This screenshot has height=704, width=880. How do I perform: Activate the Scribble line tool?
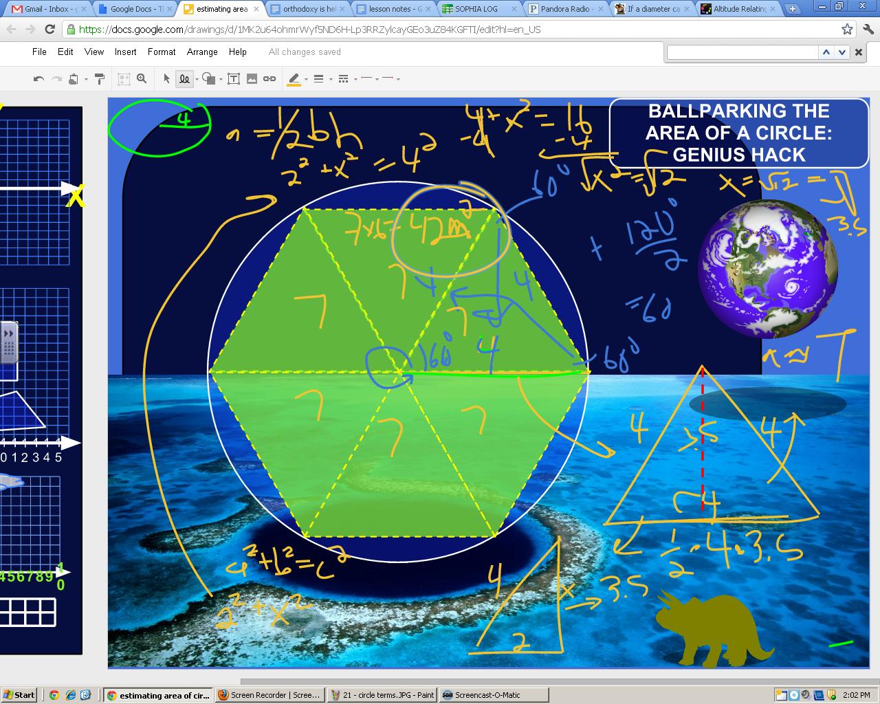coord(184,79)
